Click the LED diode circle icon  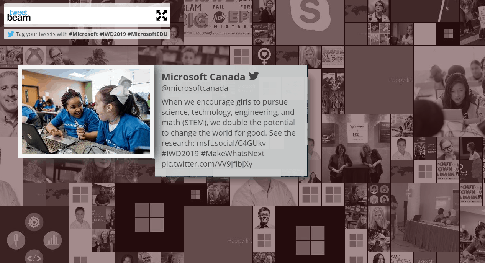[16, 240]
